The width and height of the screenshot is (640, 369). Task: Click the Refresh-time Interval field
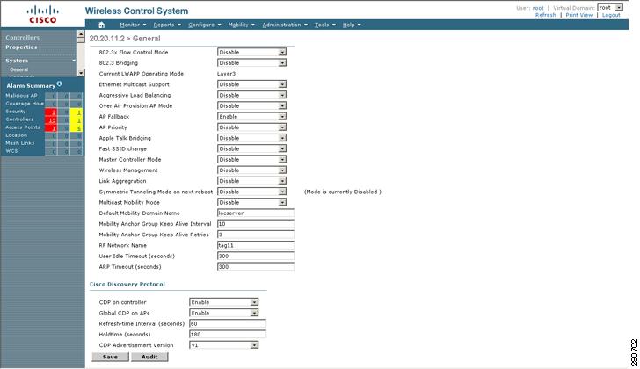pos(228,323)
